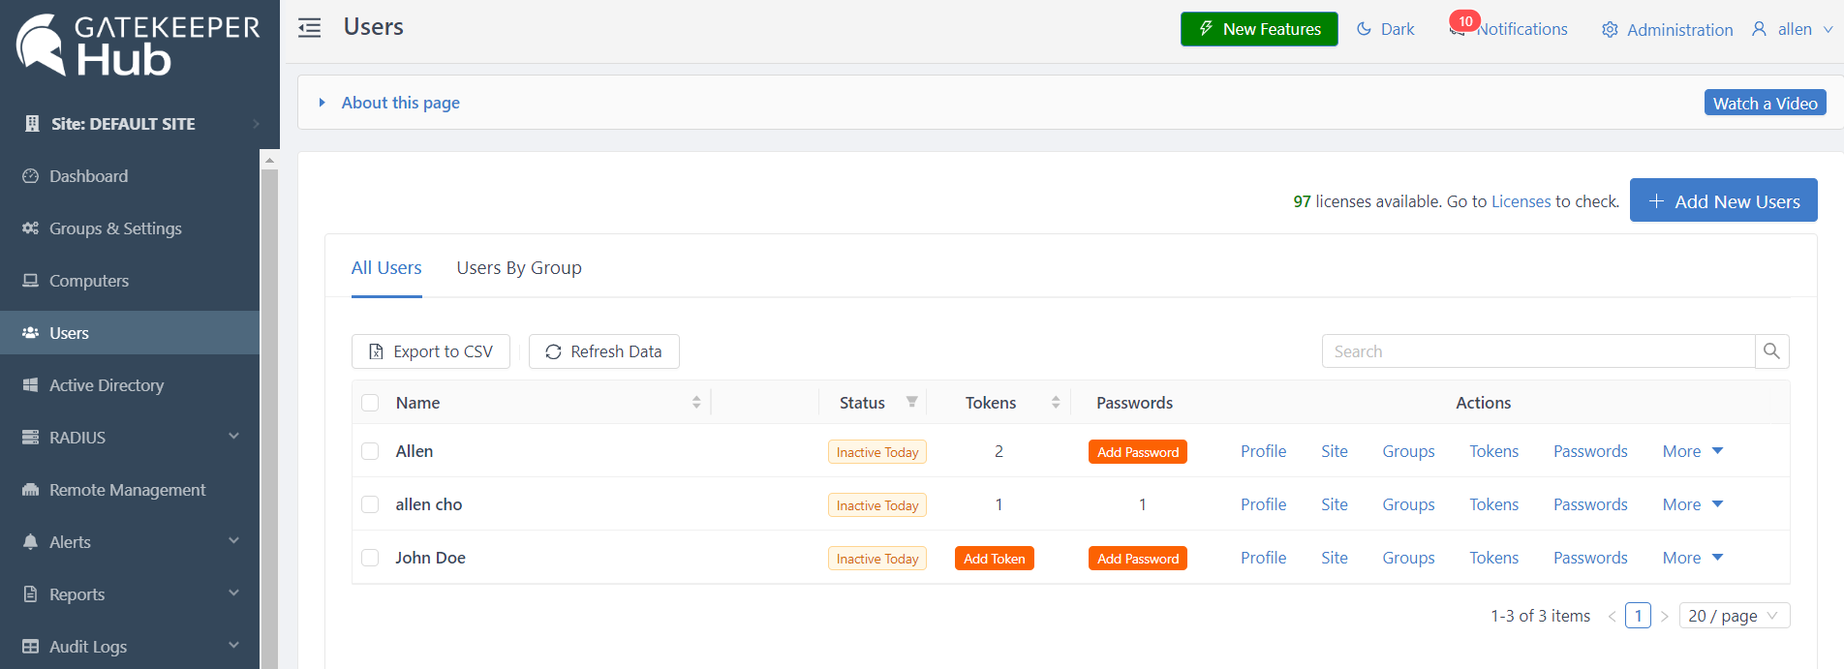Check the select-all checkbox in table header
The width and height of the screenshot is (1844, 669).
tap(370, 403)
